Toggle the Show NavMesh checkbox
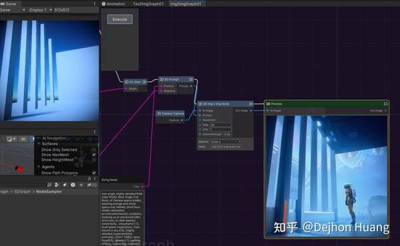This screenshot has height=246, width=400. point(94,155)
